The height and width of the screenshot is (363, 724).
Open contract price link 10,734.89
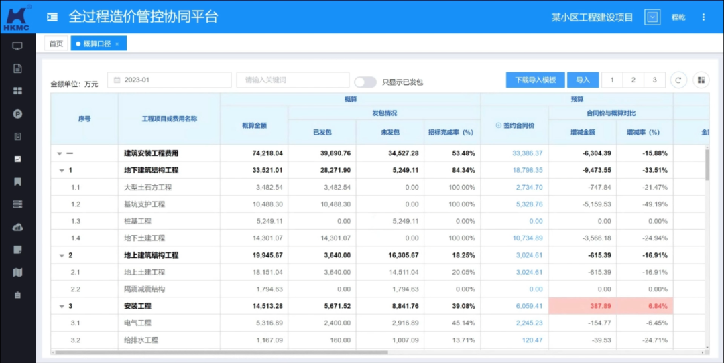click(x=528, y=238)
